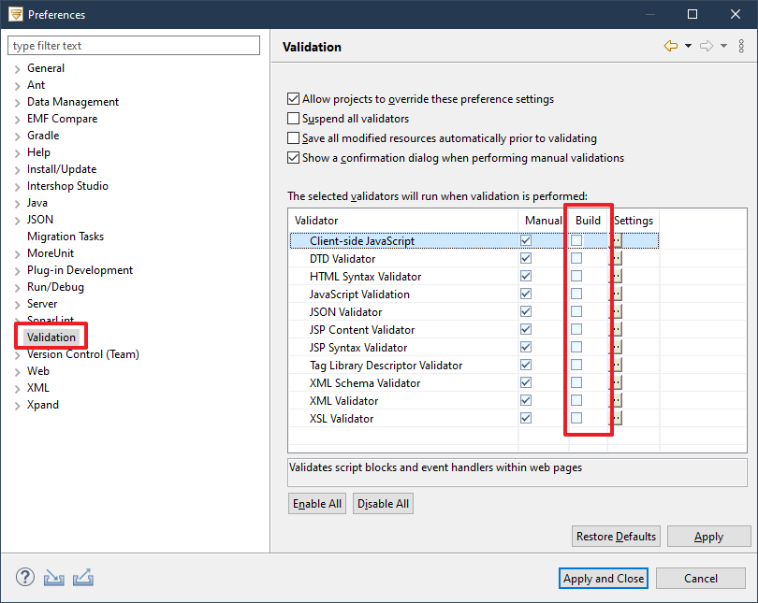Open the import preferences icon
The height and width of the screenshot is (603, 758).
[x=53, y=578]
